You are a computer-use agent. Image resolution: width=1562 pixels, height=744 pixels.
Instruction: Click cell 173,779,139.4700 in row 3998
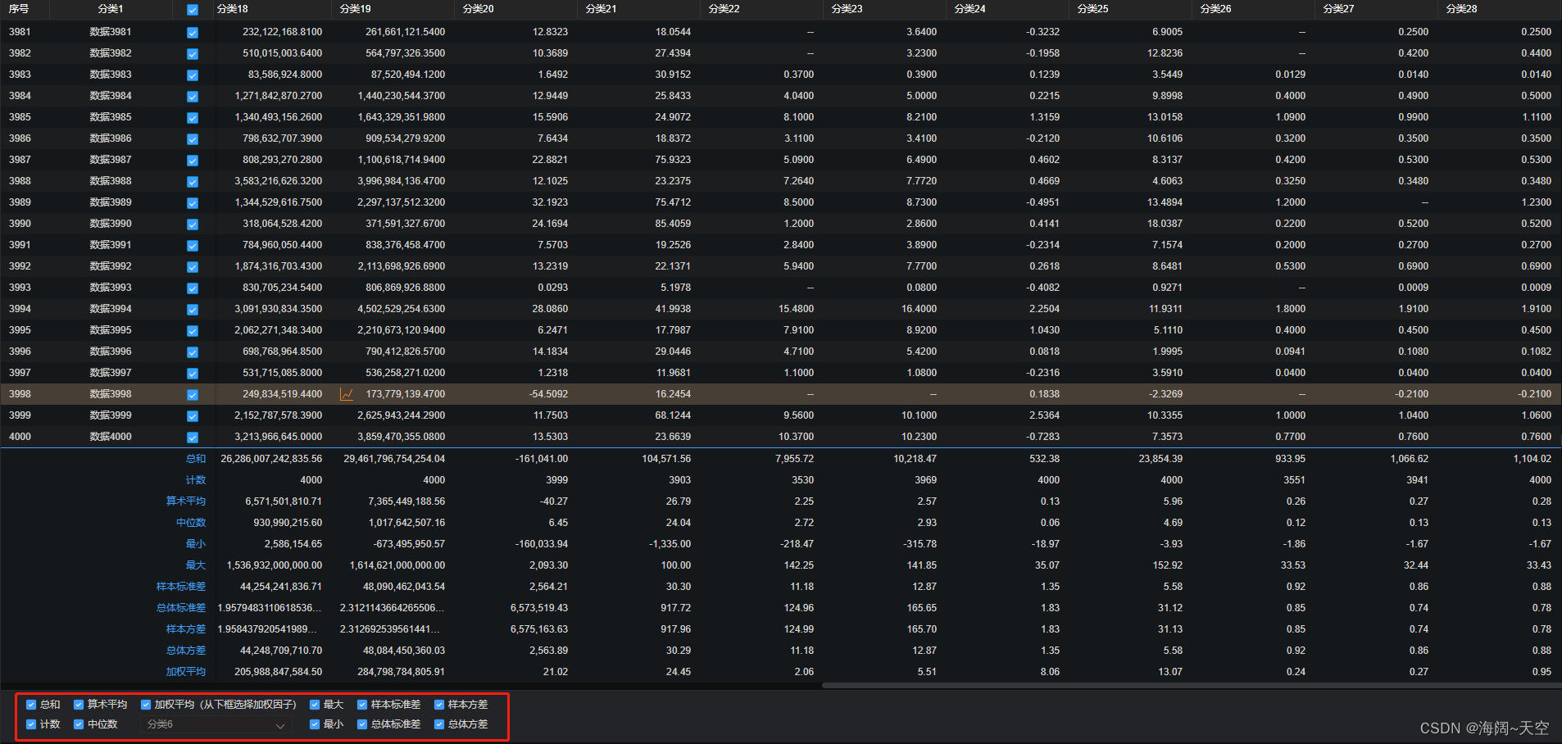coord(405,394)
